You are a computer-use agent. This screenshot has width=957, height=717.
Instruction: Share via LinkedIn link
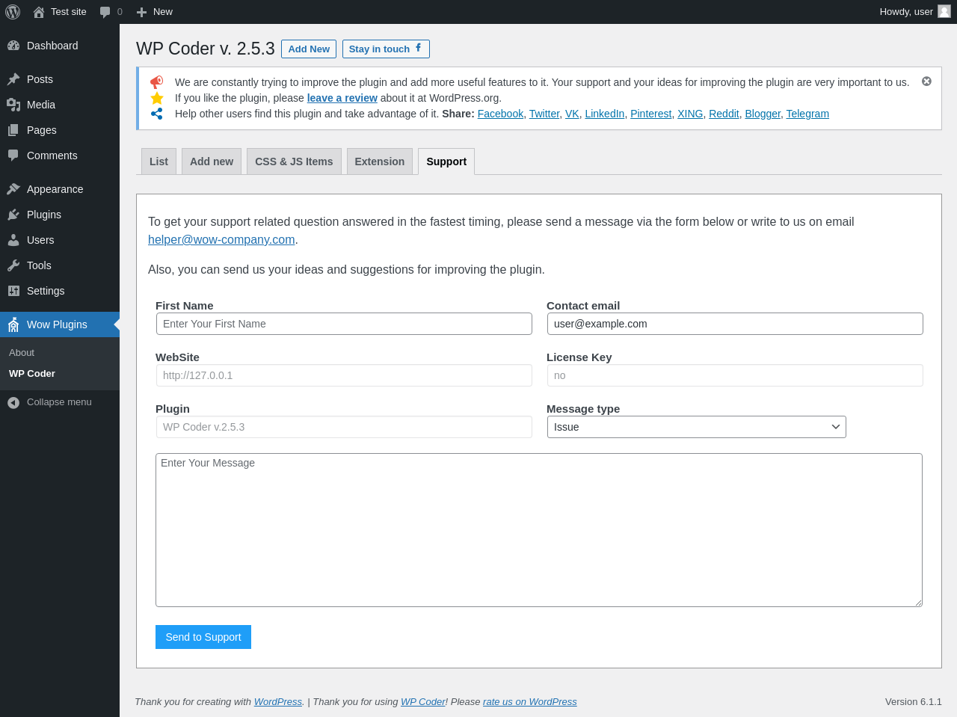click(x=605, y=114)
